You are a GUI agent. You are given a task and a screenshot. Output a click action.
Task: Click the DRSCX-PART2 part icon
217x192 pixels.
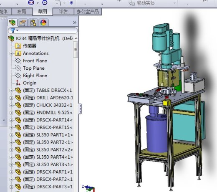(x=18, y=179)
